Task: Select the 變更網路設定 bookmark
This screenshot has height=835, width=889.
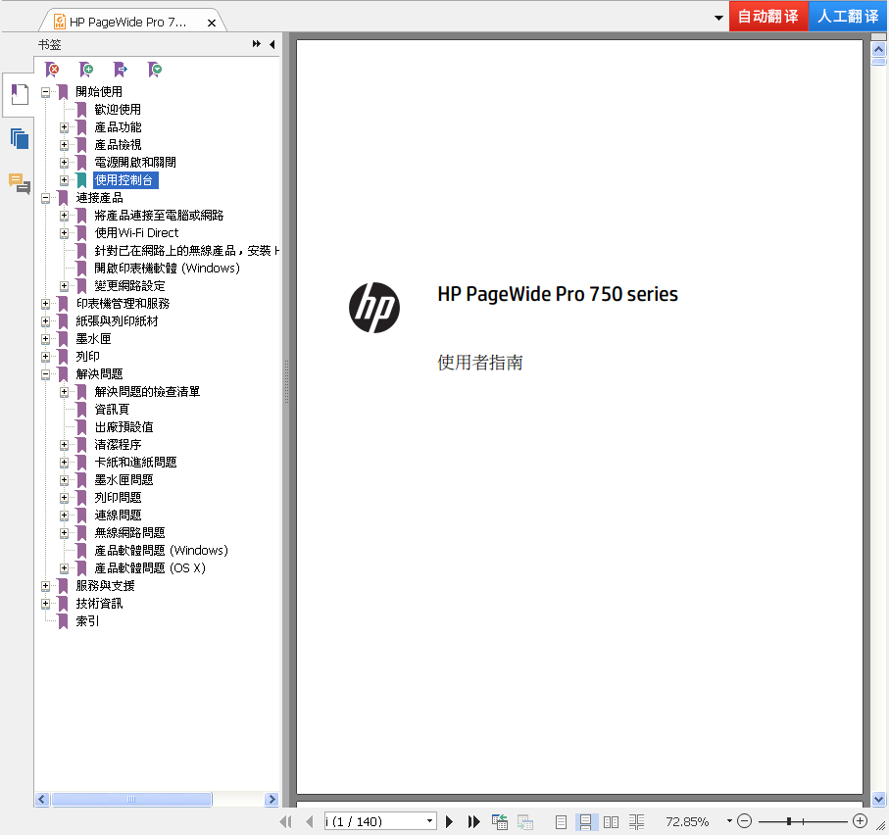Action: [129, 286]
